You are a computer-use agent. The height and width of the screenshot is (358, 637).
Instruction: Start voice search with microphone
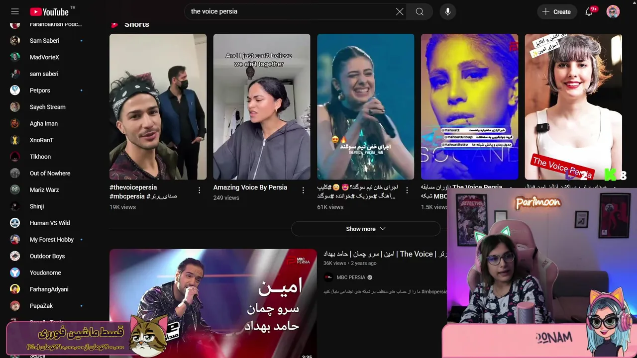tap(448, 11)
